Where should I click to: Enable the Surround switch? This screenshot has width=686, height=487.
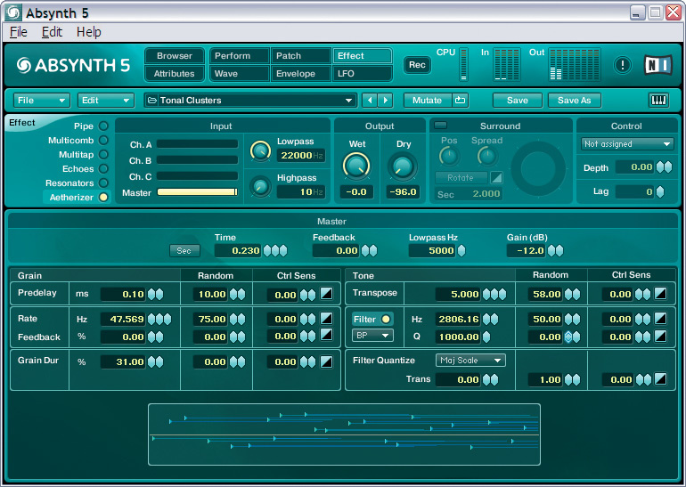pyautogui.click(x=440, y=126)
